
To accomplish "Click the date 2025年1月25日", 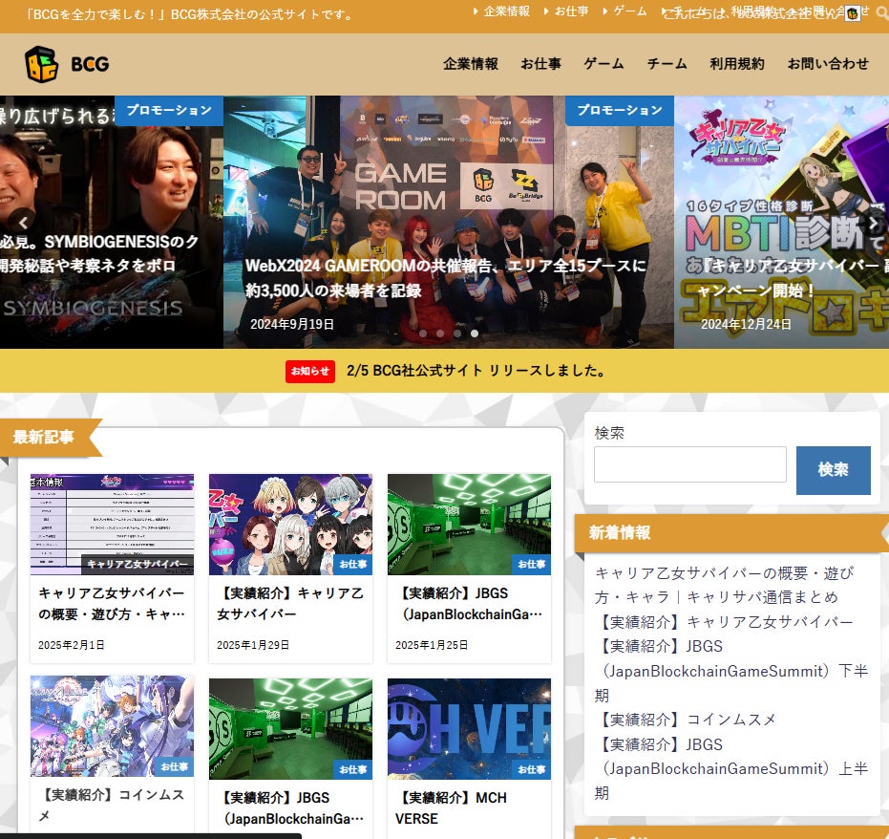I will click(x=432, y=645).
